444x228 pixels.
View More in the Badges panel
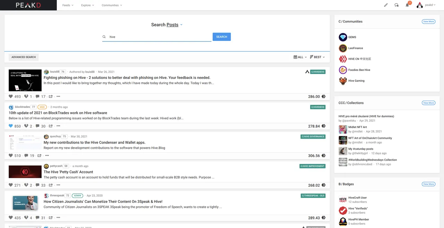[x=428, y=184]
